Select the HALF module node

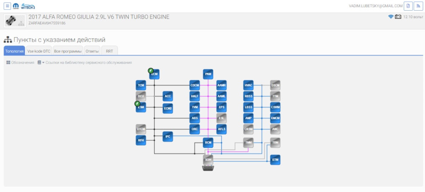point(195,96)
